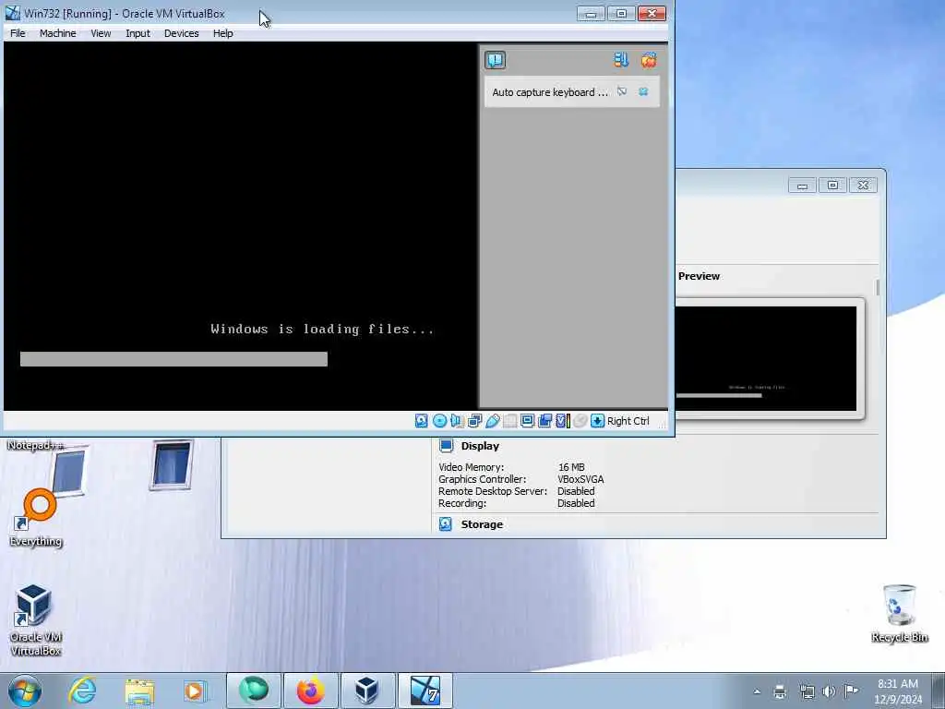This screenshot has height=709, width=945.
Task: Select the Oracle VM VirtualBox desktop shortcut
Action: (36, 620)
